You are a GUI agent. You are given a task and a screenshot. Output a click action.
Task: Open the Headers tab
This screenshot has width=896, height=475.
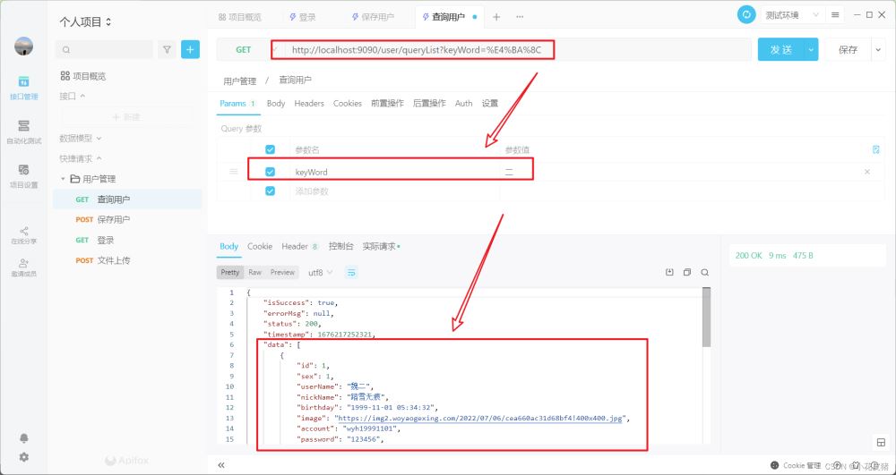(309, 103)
